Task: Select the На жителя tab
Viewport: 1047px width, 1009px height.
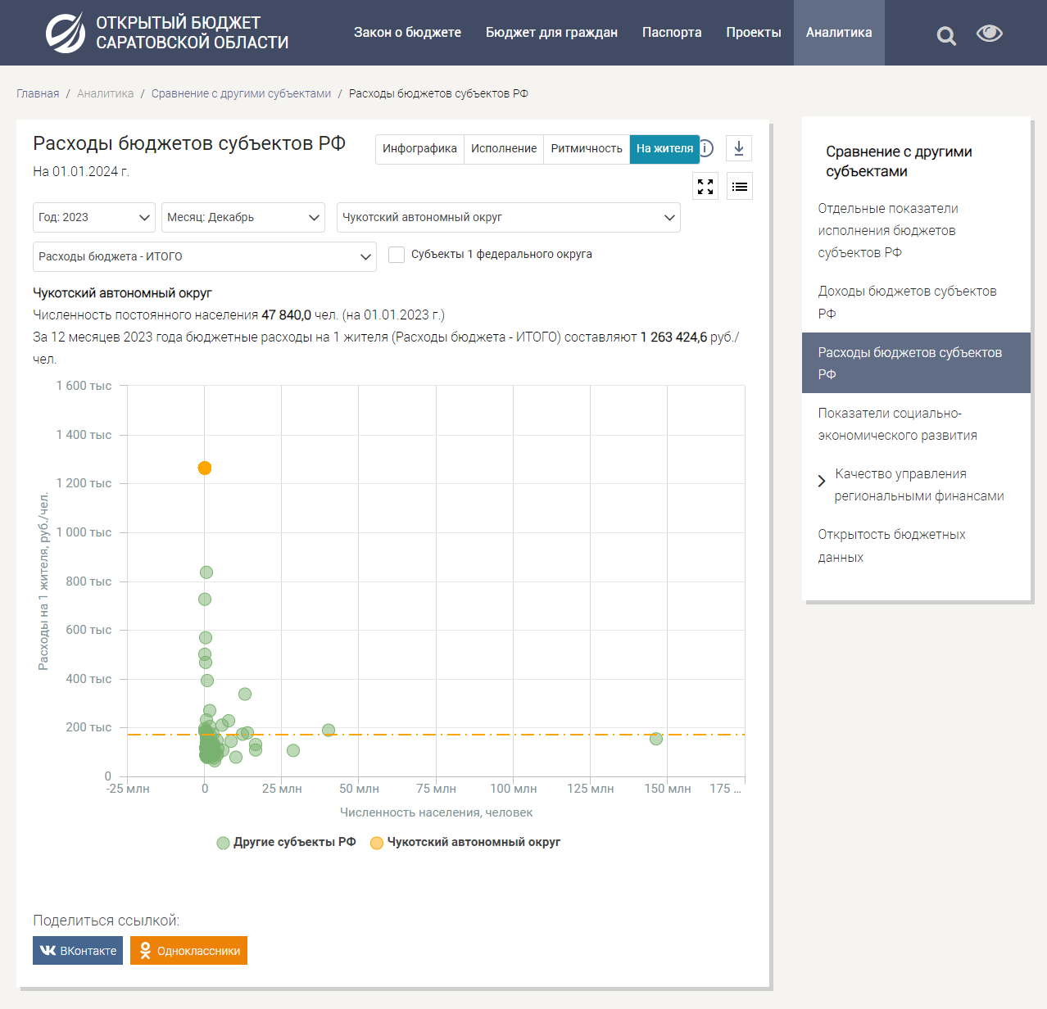Action: (664, 149)
